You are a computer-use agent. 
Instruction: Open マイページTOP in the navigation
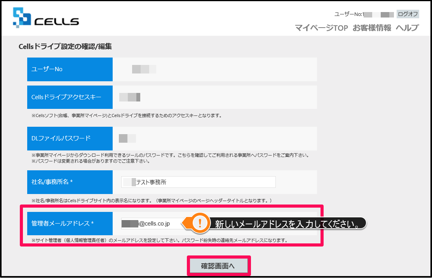pos(322,28)
